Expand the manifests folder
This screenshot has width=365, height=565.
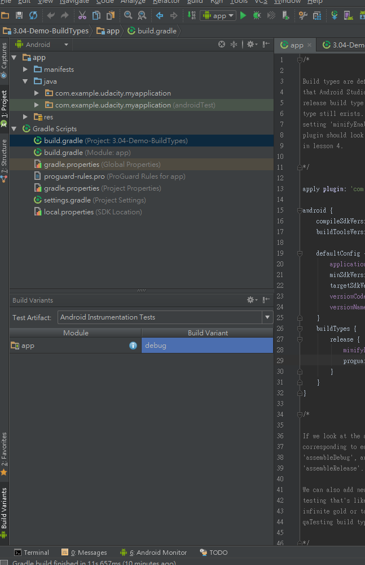click(x=25, y=69)
